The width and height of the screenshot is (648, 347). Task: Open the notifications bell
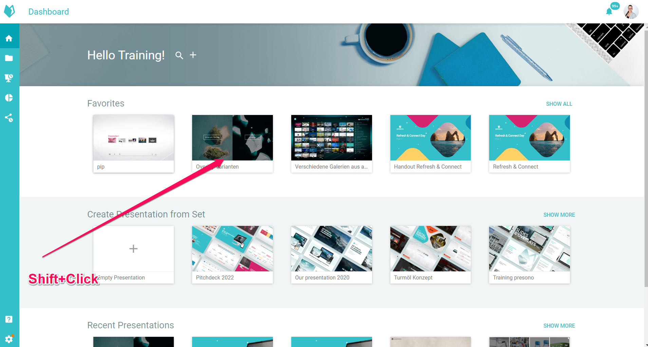609,12
